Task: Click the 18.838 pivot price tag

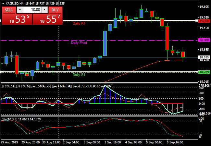Action: tap(204, 40)
